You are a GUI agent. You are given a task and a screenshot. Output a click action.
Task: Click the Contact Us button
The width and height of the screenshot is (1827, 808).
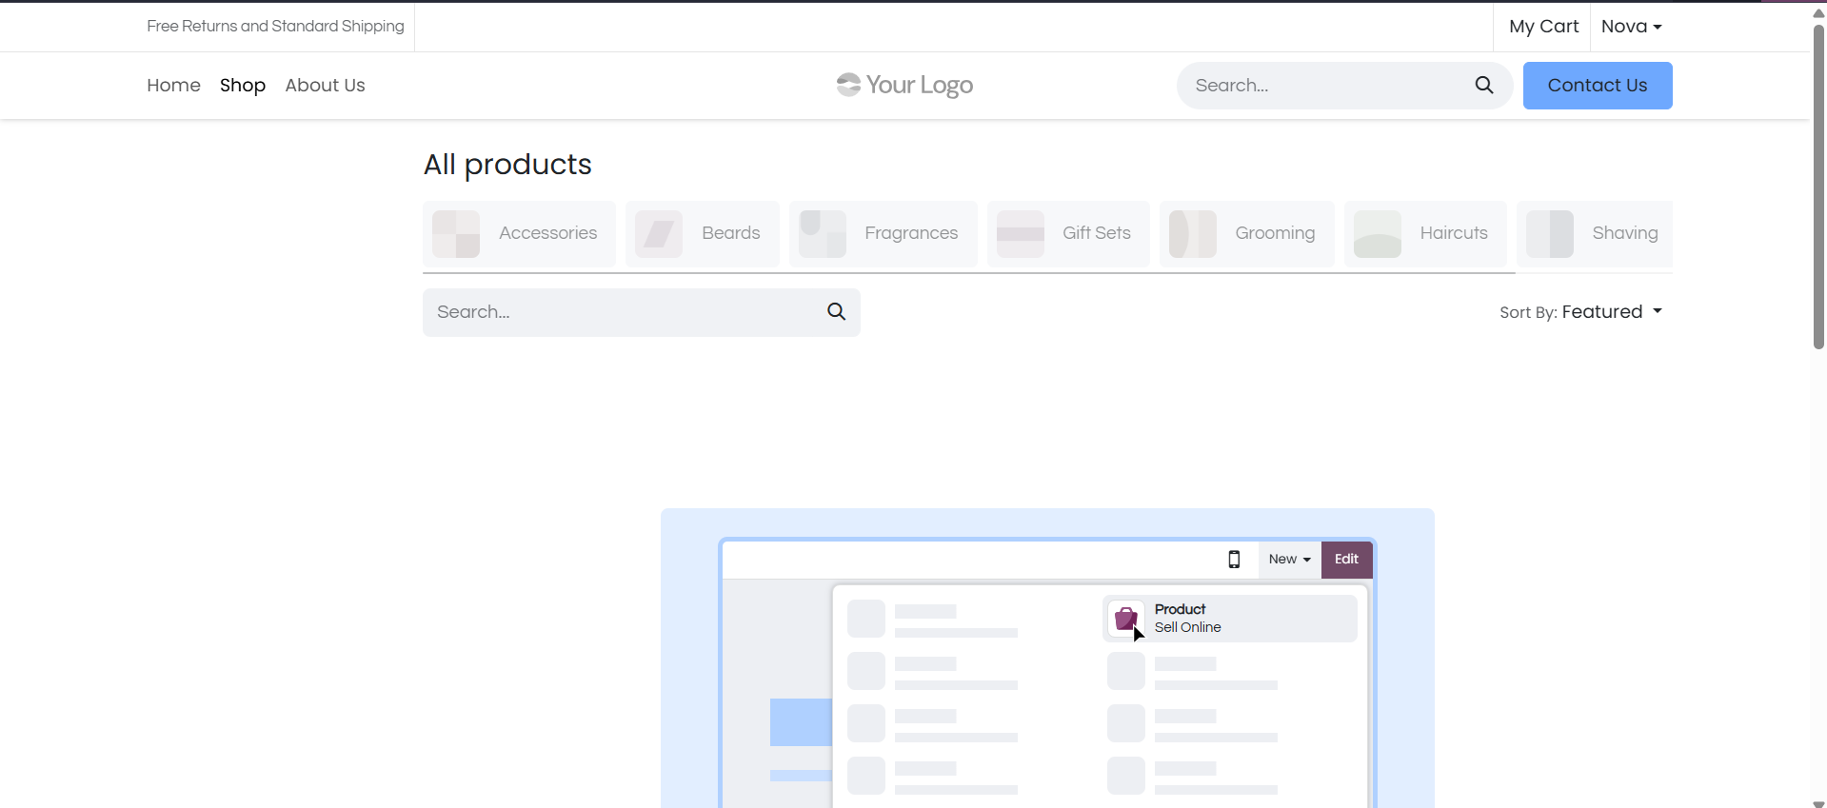tap(1598, 85)
